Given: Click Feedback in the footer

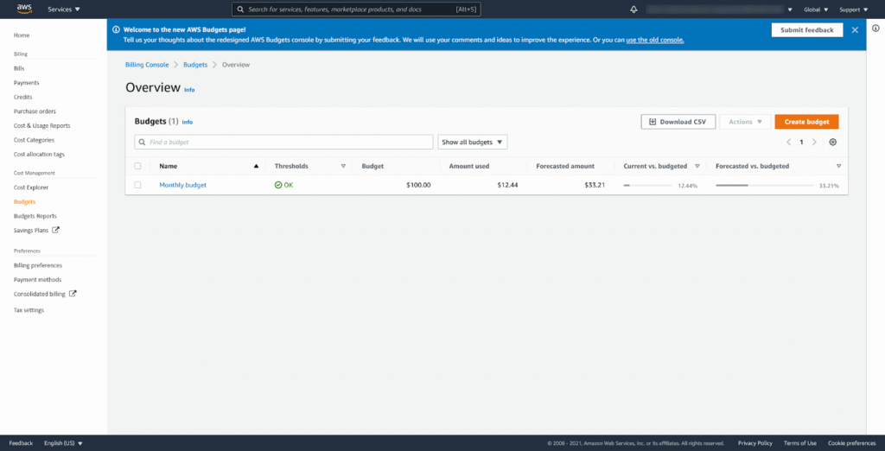Looking at the screenshot, I should pyautogui.click(x=21, y=443).
